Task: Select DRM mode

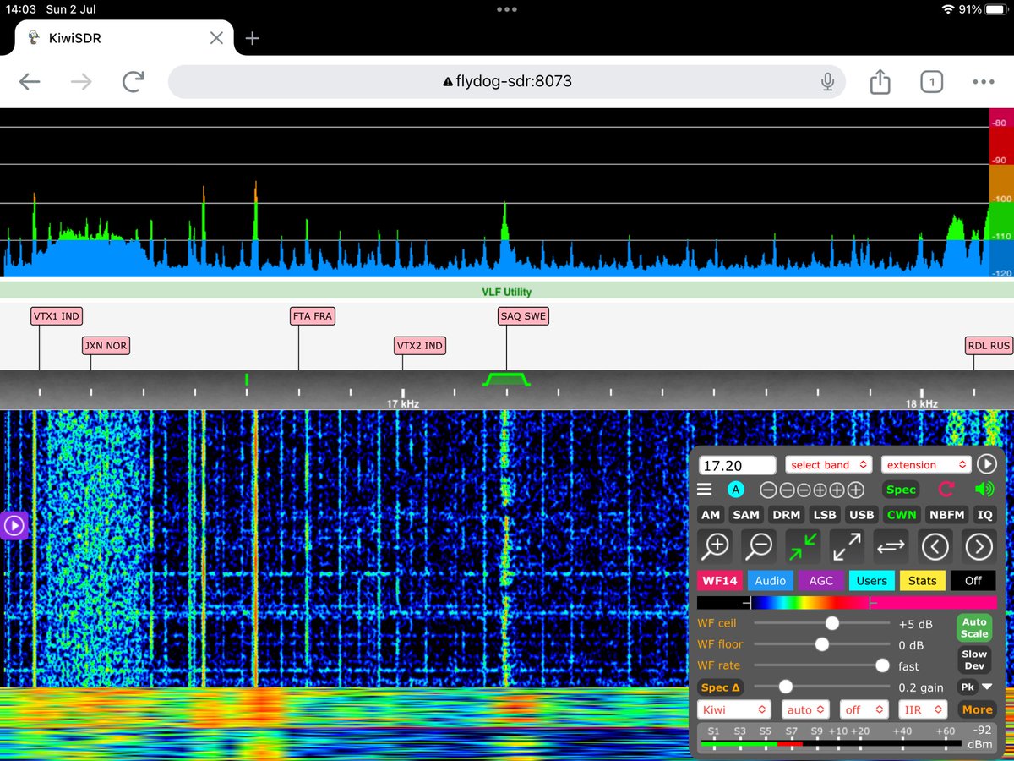Action: point(787,515)
